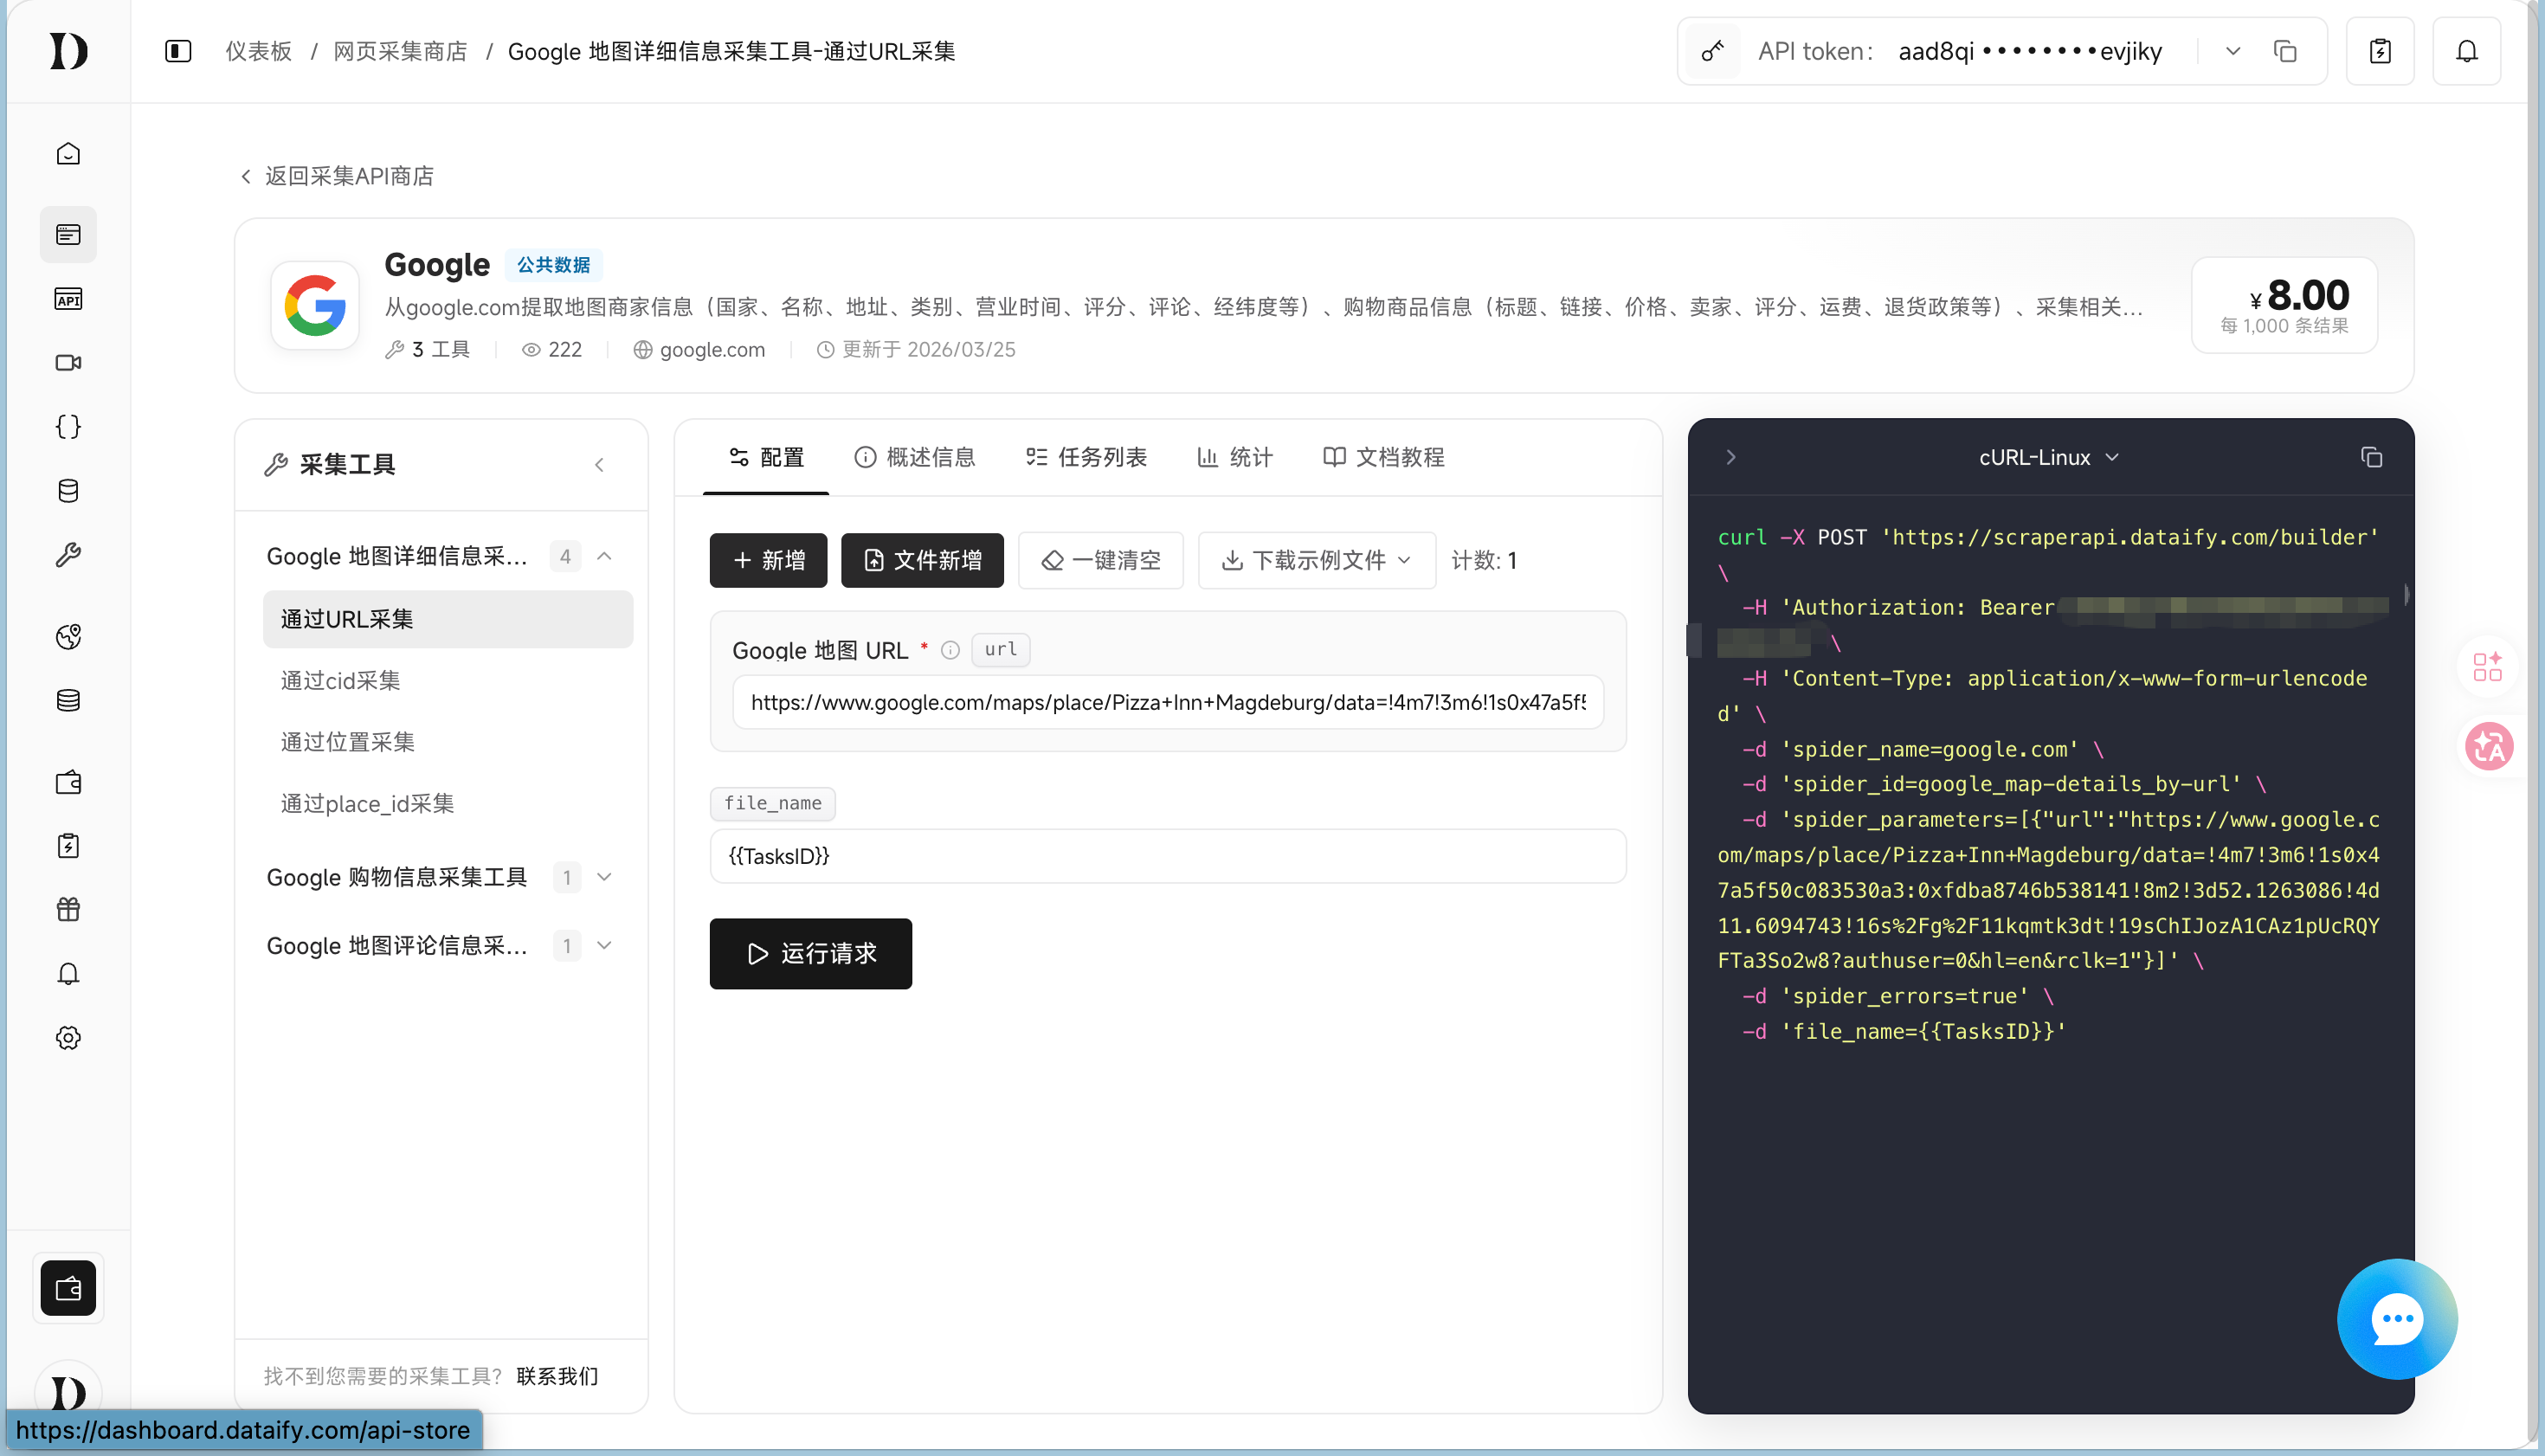Viewport: 2545px width, 1456px height.
Task: Click the 运行请求 button
Action: click(x=810, y=953)
